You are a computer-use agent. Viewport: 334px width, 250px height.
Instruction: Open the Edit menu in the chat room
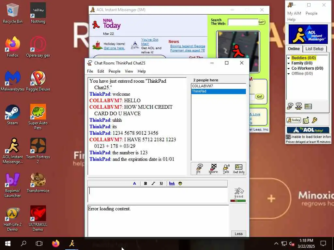[101, 71]
